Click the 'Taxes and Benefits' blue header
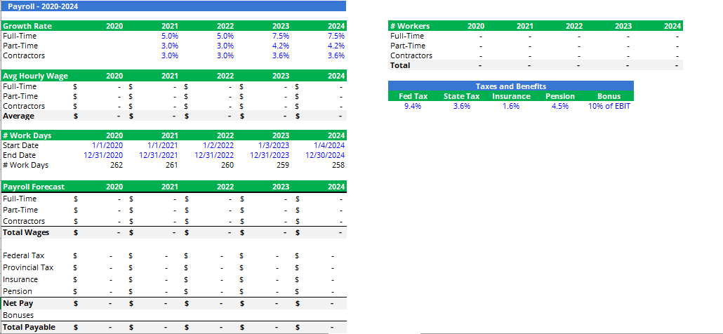This screenshot has width=723, height=334. [511, 86]
